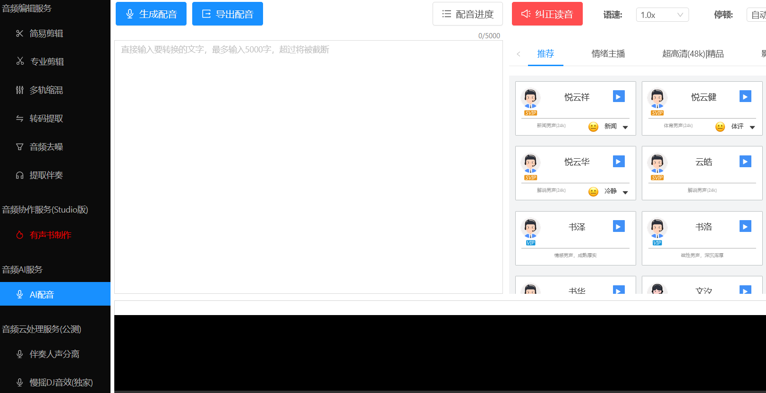Click the headphones icon beside 提取伴奏
Screen dimensions: 766x393
[19, 175]
